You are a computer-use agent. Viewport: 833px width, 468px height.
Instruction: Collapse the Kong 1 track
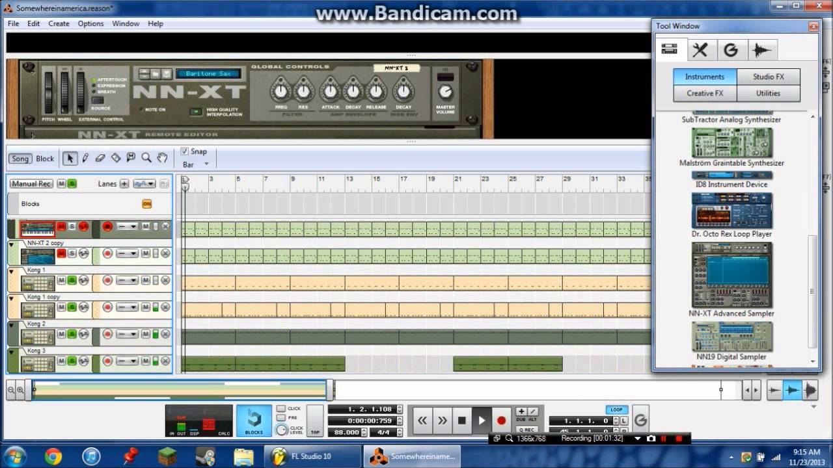tap(11, 271)
